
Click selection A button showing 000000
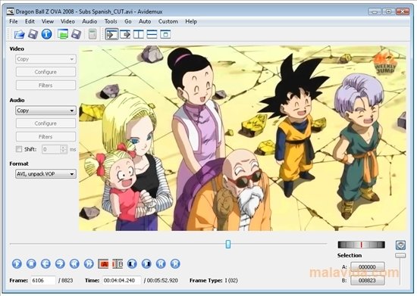click(367, 266)
